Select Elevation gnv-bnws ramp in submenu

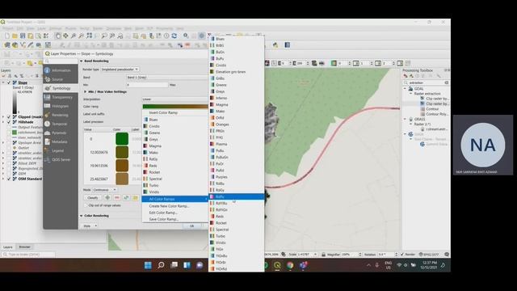(x=237, y=72)
